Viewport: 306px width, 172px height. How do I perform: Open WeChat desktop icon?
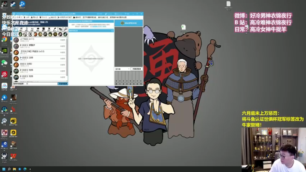click(x=4, y=63)
